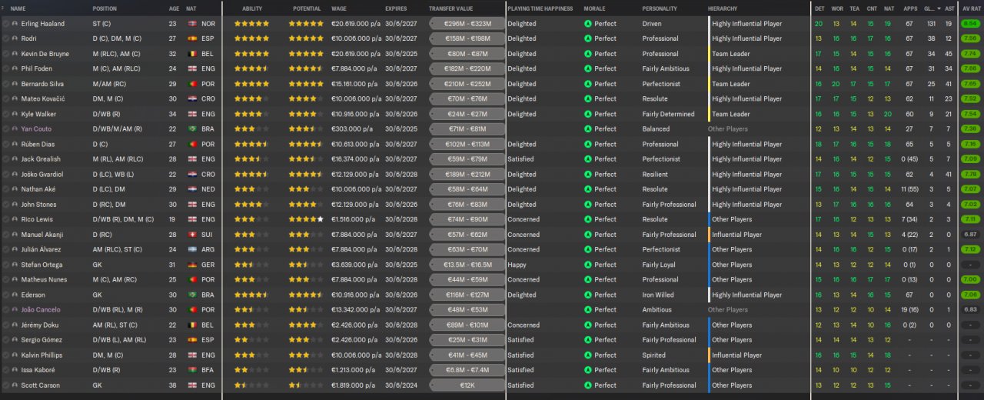Sort by the ABILITY column header
The width and height of the screenshot is (984, 400).
252,8
